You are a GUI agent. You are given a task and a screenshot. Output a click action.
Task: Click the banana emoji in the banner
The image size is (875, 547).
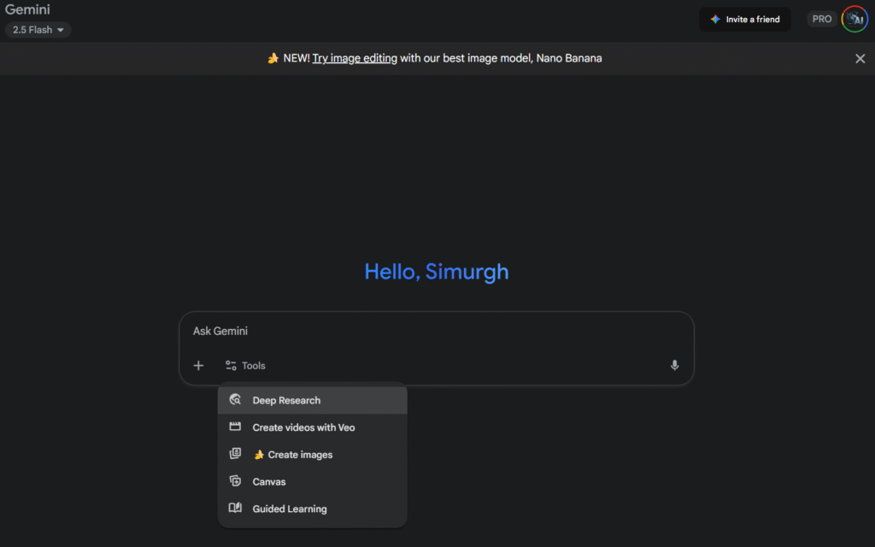pyautogui.click(x=273, y=58)
